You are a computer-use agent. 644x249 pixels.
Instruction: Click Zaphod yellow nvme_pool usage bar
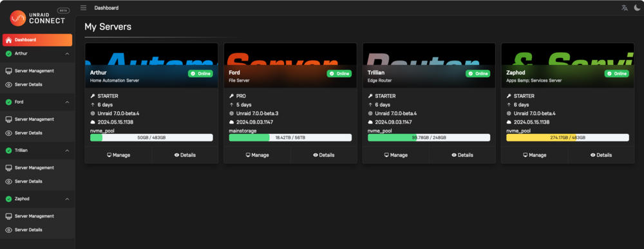point(568,138)
